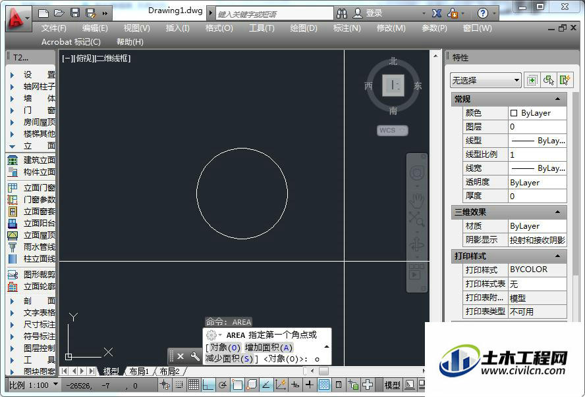Toggle object snap in status bar

coord(237,385)
